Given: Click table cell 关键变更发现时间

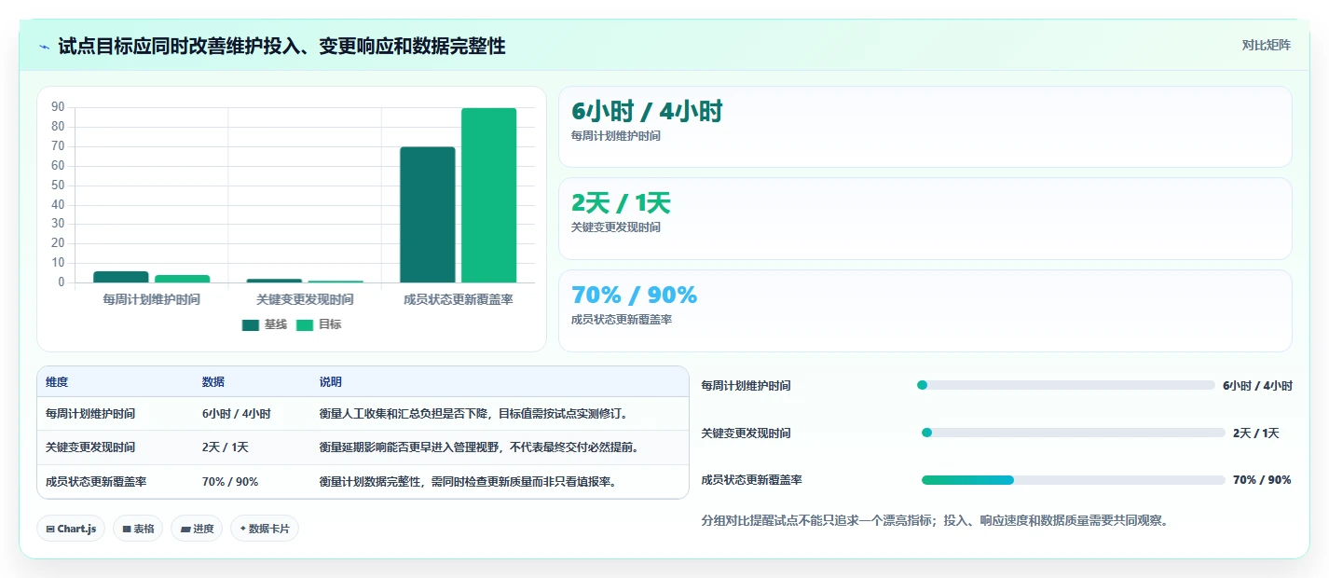Looking at the screenshot, I should pyautogui.click(x=90, y=447).
